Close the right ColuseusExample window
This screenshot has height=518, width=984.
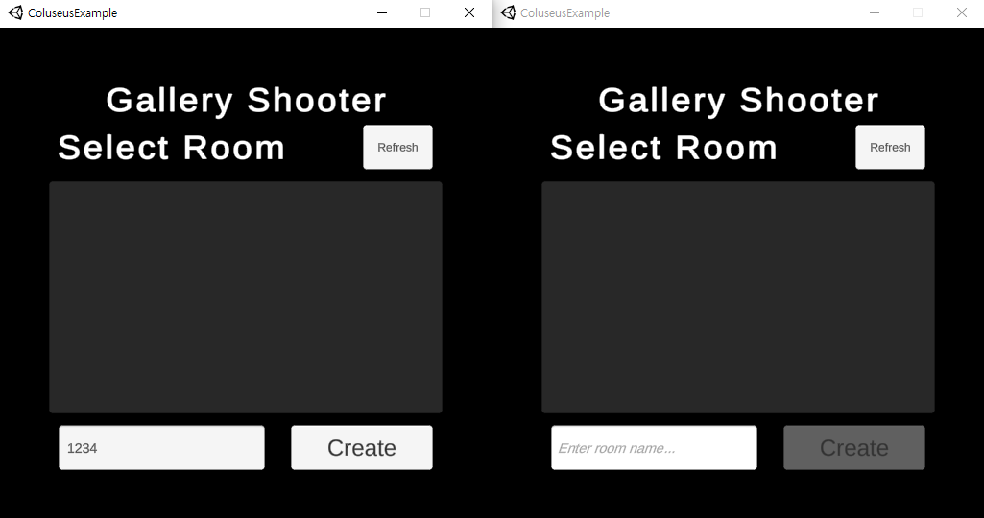click(x=961, y=12)
